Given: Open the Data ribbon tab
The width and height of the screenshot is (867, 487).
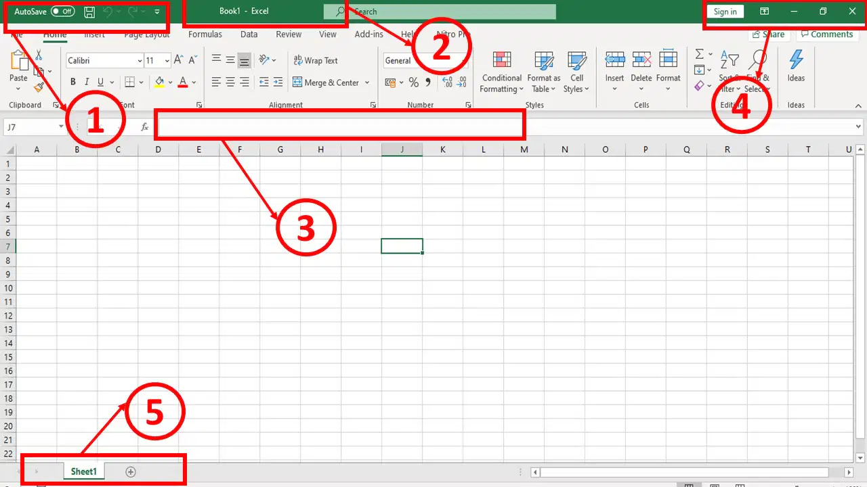Looking at the screenshot, I should 249,34.
